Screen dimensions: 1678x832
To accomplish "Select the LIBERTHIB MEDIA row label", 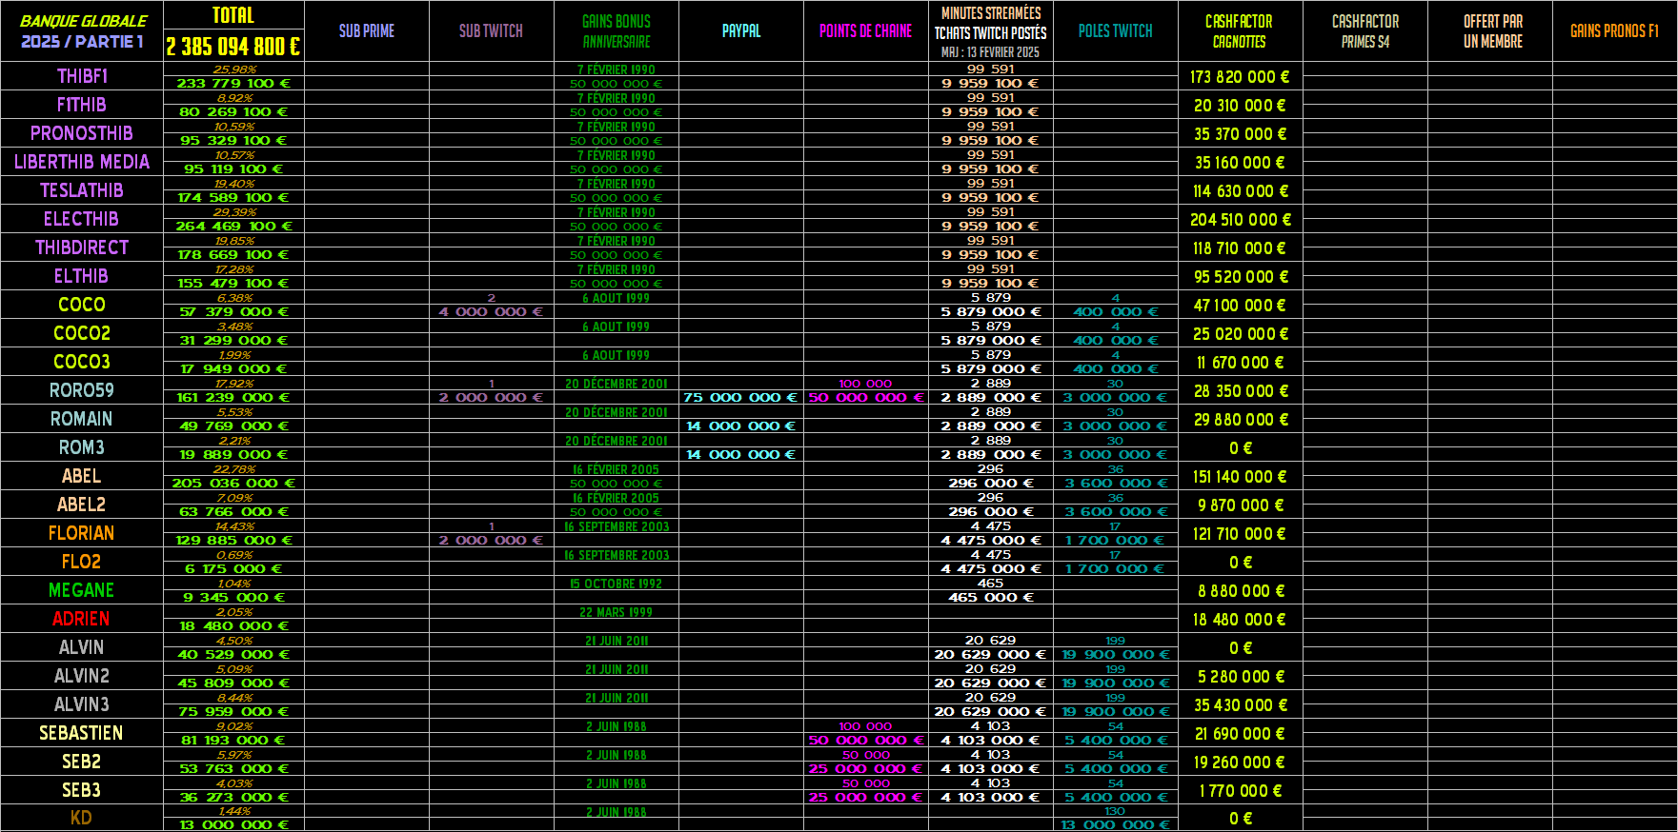I will pos(82,162).
